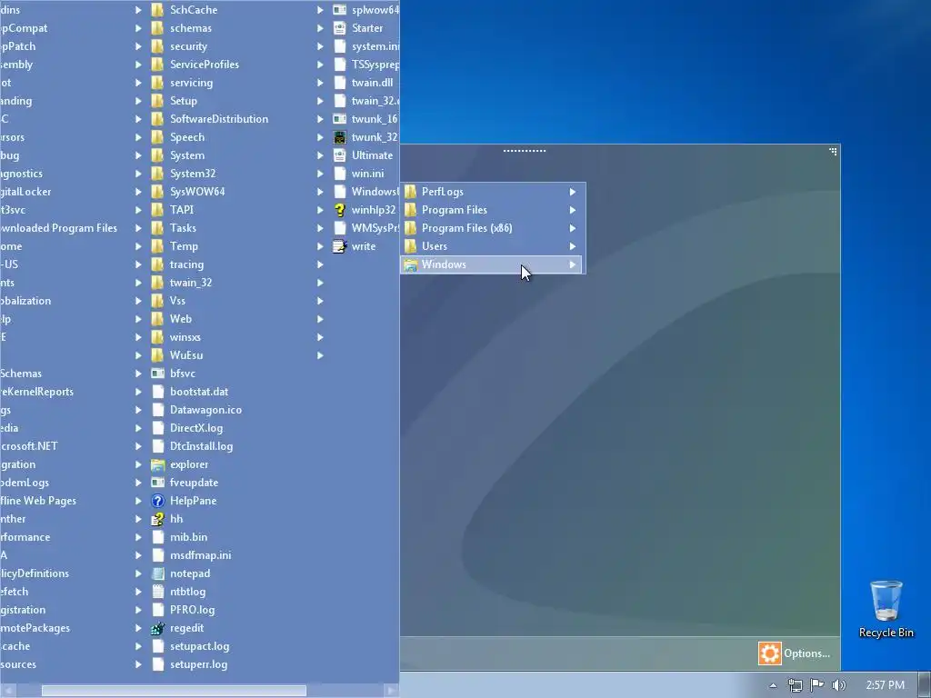Open the Ultimate file icon

click(x=340, y=155)
